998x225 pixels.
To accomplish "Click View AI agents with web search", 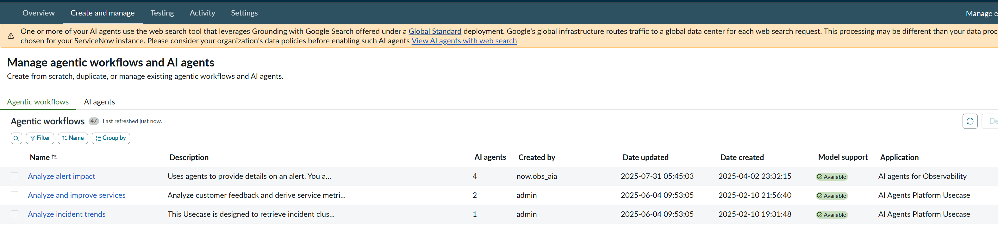I will click(464, 41).
